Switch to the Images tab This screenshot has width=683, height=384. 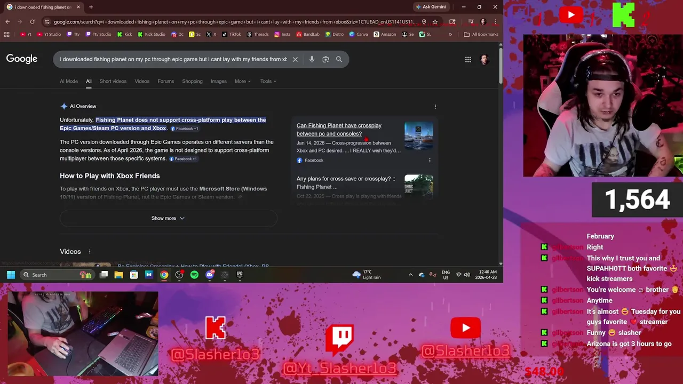pos(219,81)
